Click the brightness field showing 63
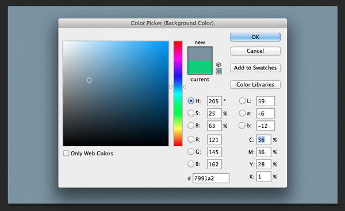Screen dimensions: 345x211 click(214, 126)
